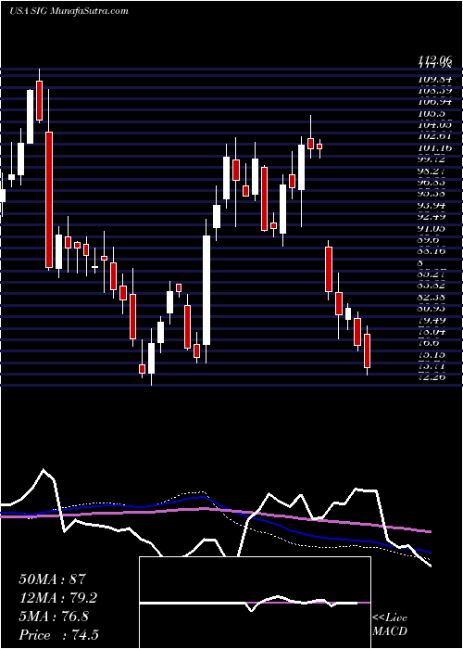Image resolution: width=463 pixels, height=649 pixels.
Task: Click the 109.84 price axis label
Action: (x=434, y=79)
